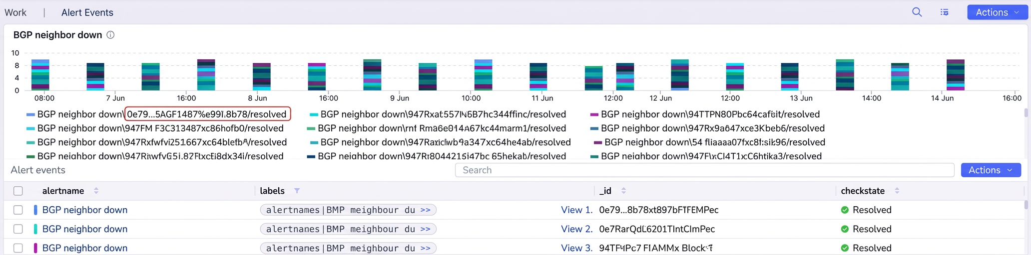Toggle legend series 94TTPN80Pbc64cafбit/resolved

pos(705,114)
